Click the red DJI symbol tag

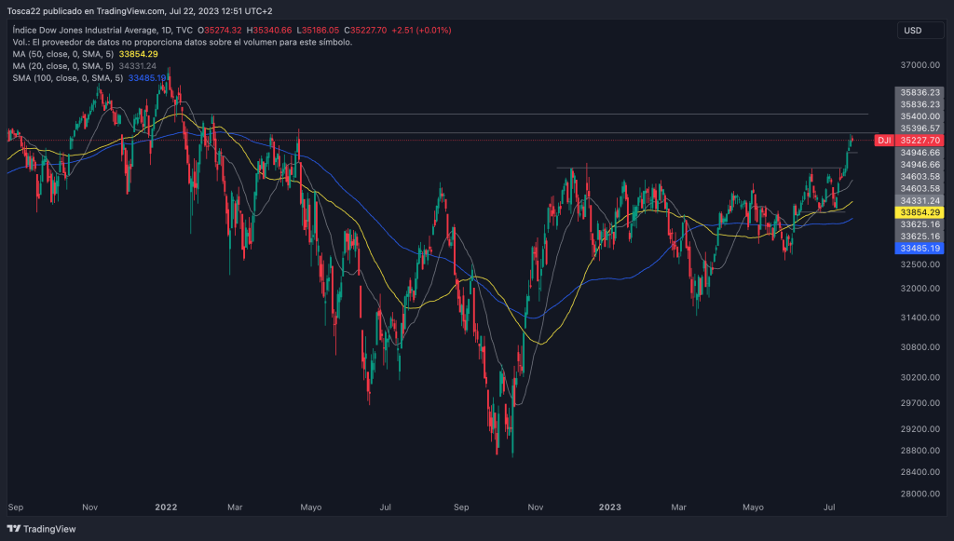coord(884,140)
